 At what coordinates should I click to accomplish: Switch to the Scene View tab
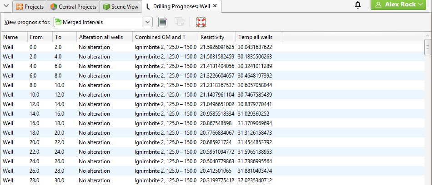(x=121, y=7)
